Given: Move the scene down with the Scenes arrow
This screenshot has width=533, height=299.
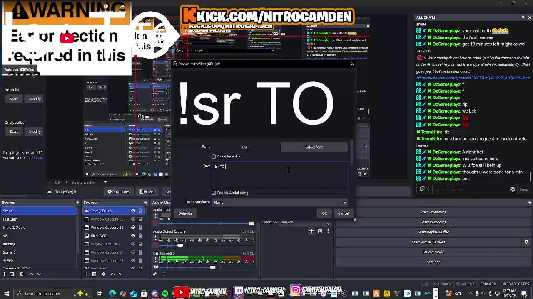Looking at the screenshot, I should click(x=39, y=274).
